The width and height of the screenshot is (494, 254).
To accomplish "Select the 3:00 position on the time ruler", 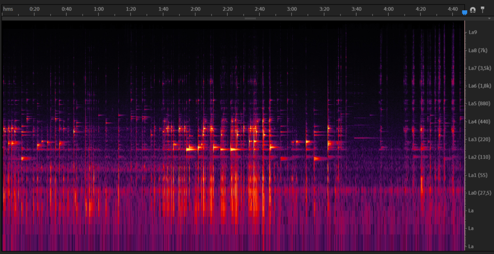I will coord(292,9).
